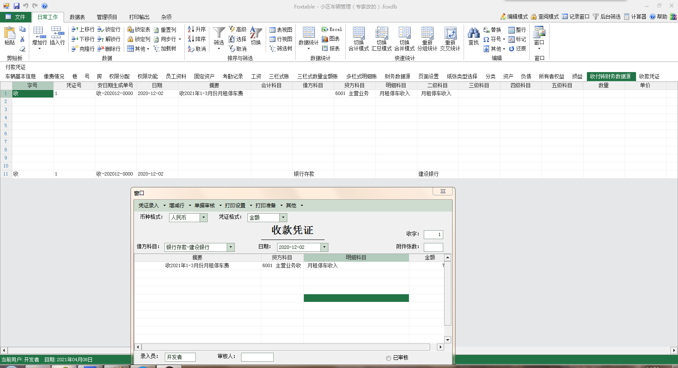Expand the voucher format (凭证格式) dropdown
This screenshot has width=678, height=368.
tap(283, 217)
